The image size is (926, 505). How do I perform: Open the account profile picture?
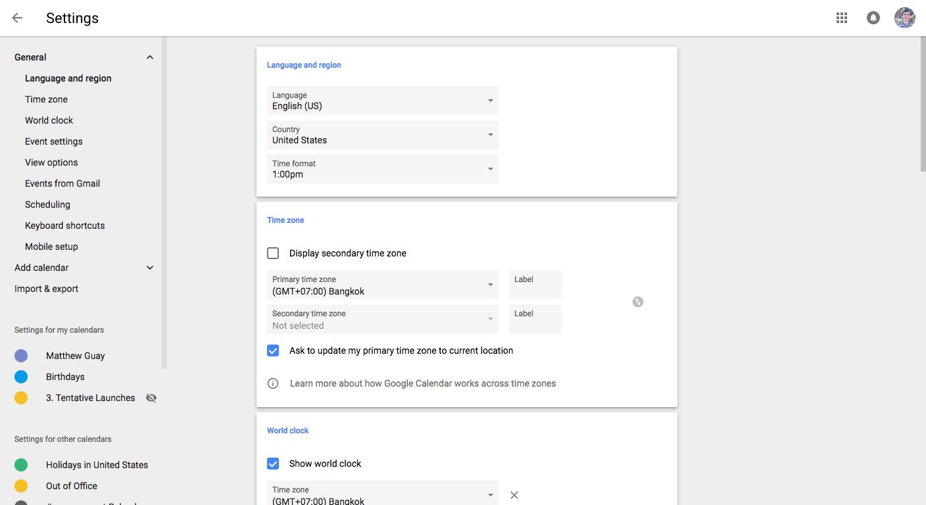click(904, 18)
